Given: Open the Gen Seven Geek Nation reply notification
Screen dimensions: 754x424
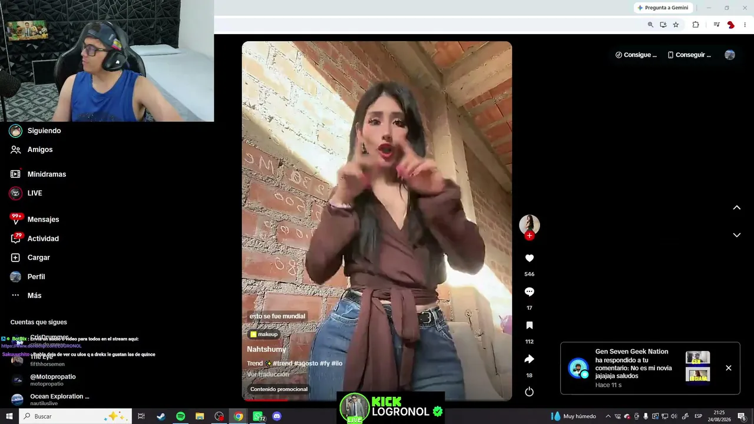Looking at the screenshot, I should (650, 368).
